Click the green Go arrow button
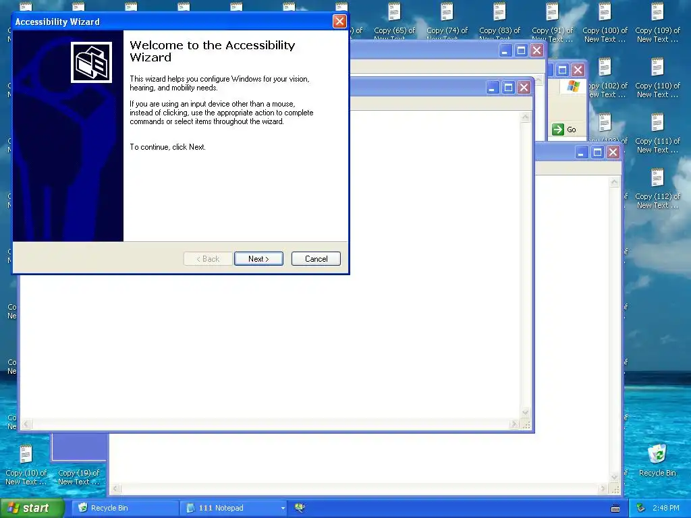691x518 pixels. click(x=558, y=129)
